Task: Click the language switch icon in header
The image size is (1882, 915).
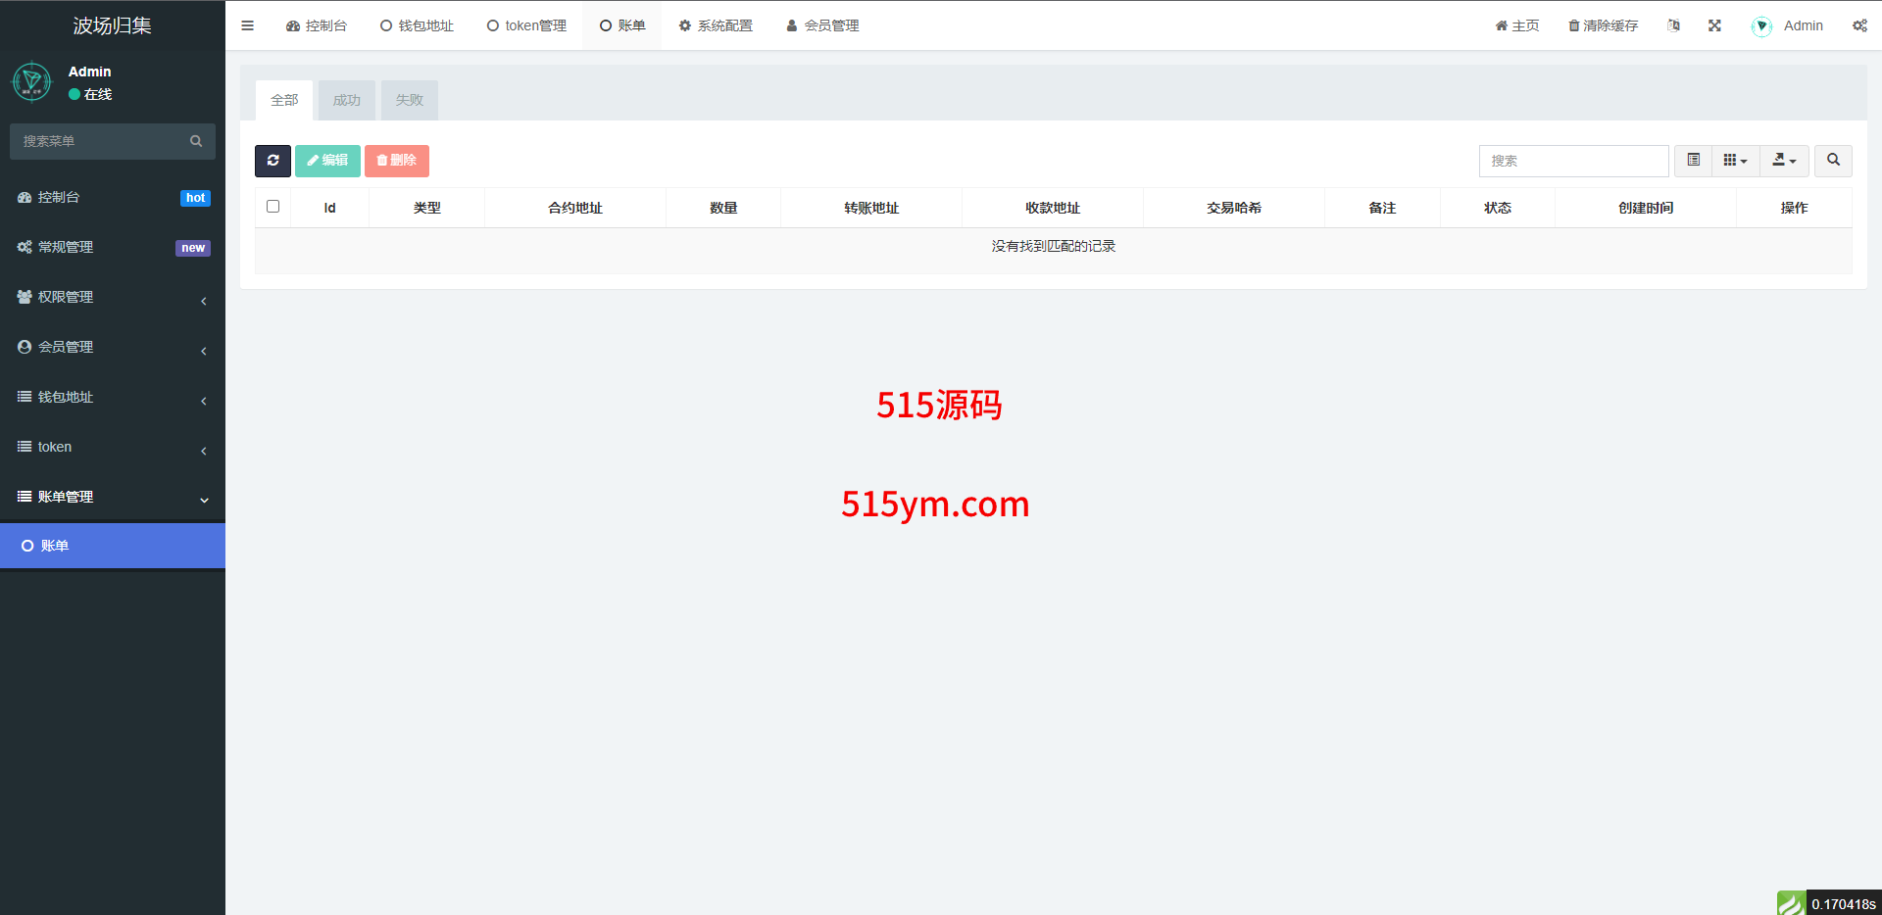Action: coord(1673,25)
